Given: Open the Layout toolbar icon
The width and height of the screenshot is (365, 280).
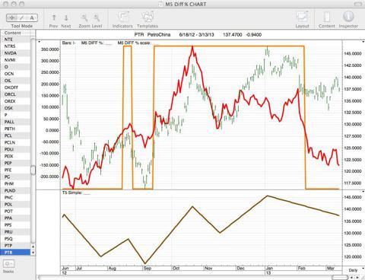Looking at the screenshot, I should [302, 17].
